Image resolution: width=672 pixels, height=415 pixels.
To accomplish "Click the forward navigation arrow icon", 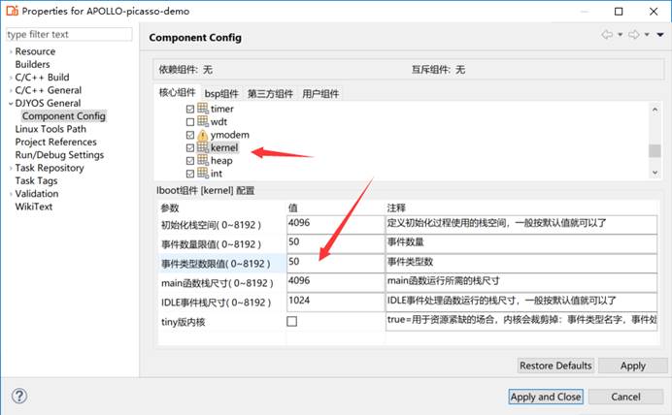I will (x=632, y=35).
